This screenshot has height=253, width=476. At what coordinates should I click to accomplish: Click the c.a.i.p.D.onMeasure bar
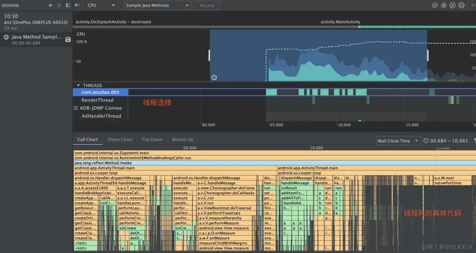click(x=225, y=233)
